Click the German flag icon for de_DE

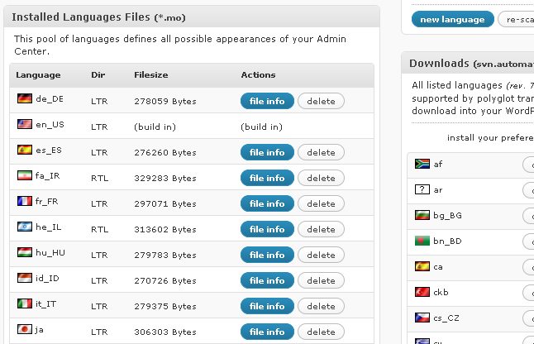(24, 98)
